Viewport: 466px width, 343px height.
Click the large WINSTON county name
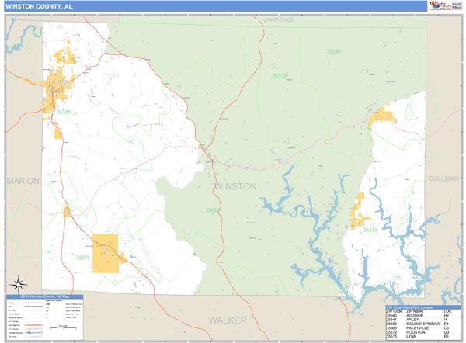point(235,187)
